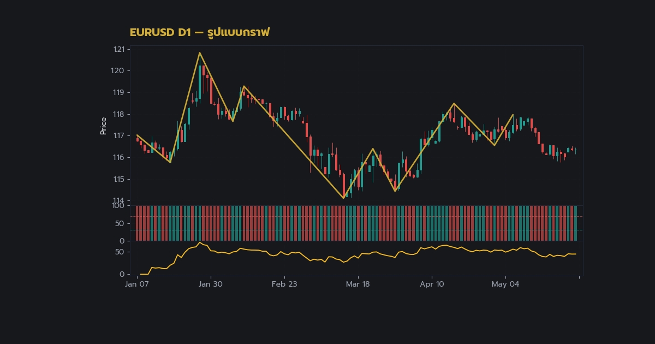Click the 120 price axis value

pyautogui.click(x=117, y=71)
